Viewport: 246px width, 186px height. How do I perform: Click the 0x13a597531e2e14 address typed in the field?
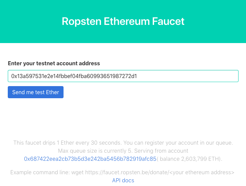(x=74, y=76)
